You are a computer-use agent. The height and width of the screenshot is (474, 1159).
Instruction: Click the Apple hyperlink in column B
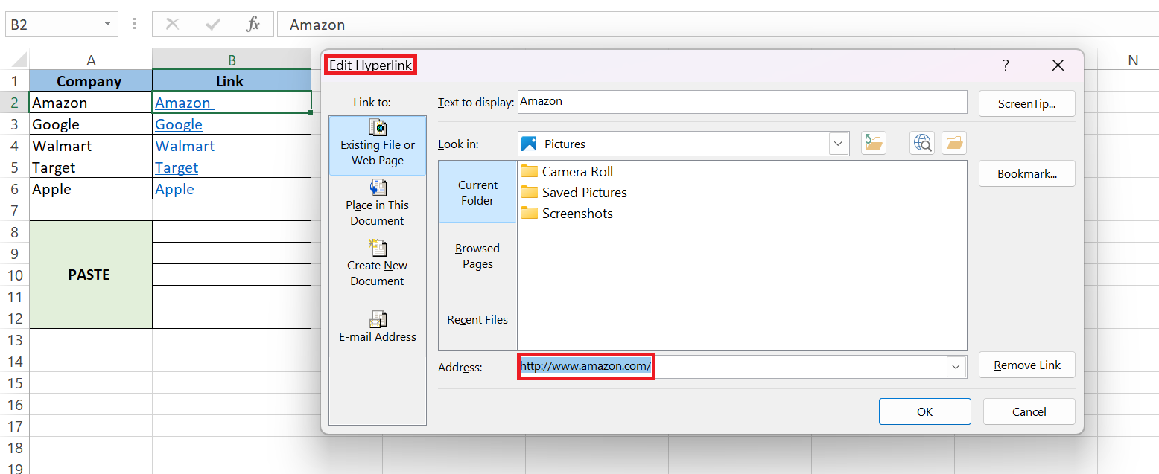(x=174, y=190)
